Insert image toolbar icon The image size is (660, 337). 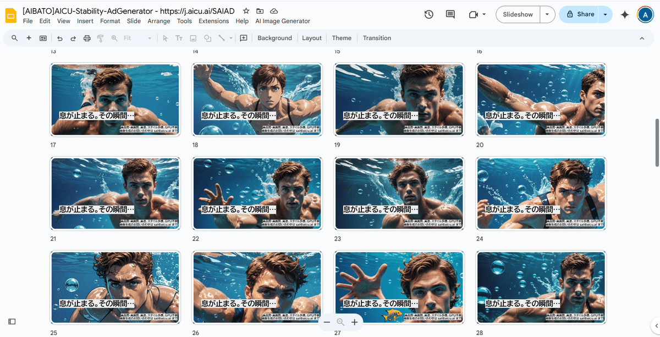click(x=193, y=38)
